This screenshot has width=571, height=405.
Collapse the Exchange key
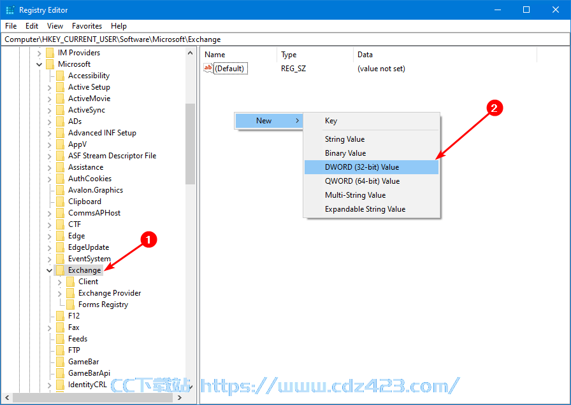click(x=50, y=271)
